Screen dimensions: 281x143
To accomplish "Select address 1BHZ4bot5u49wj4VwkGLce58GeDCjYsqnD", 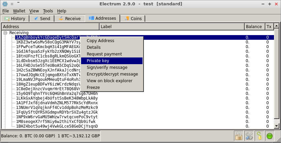I will 57,126.
